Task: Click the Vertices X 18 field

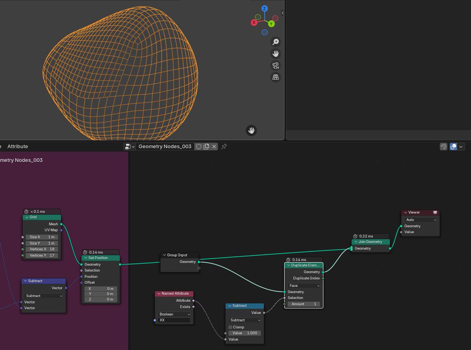Action: 42,249
